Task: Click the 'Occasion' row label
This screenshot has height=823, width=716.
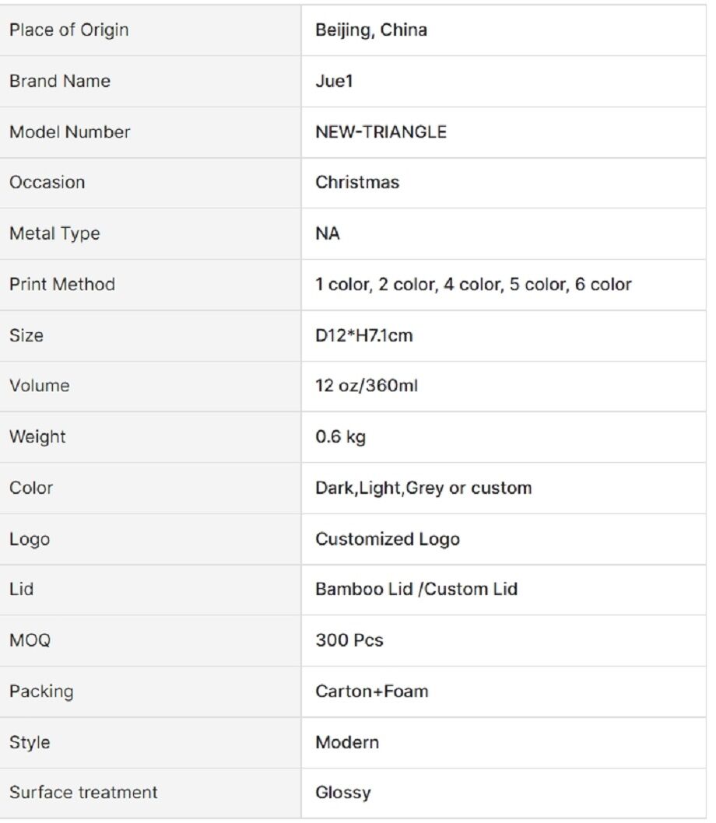Action: click(47, 183)
